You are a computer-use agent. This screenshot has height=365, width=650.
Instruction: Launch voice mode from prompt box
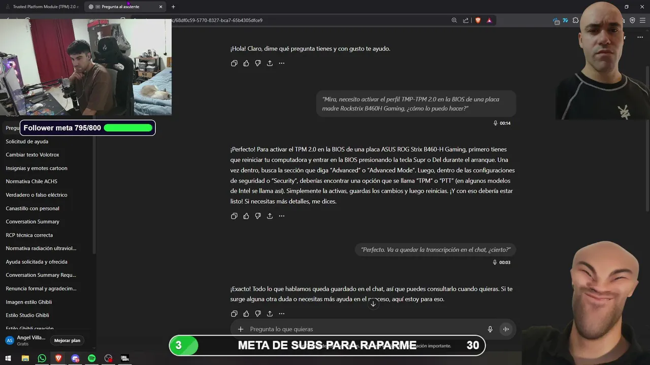pyautogui.click(x=506, y=329)
